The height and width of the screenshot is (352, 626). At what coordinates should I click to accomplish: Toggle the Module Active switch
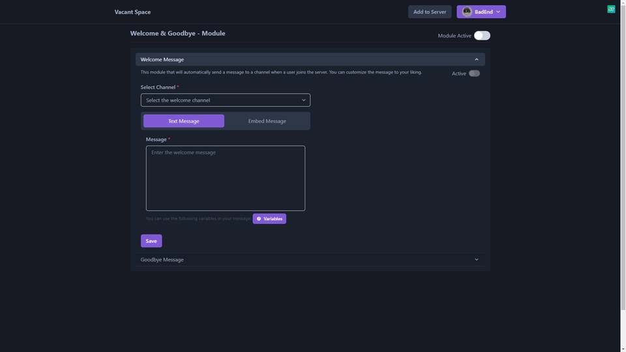tap(482, 35)
